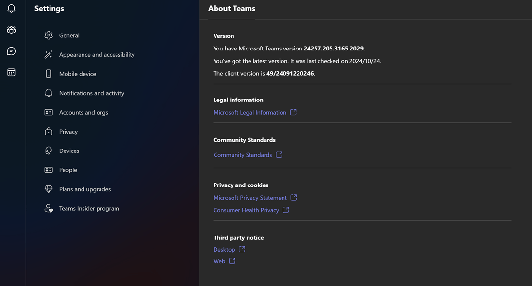Click the version number 24257.205.3165.2029

point(333,49)
